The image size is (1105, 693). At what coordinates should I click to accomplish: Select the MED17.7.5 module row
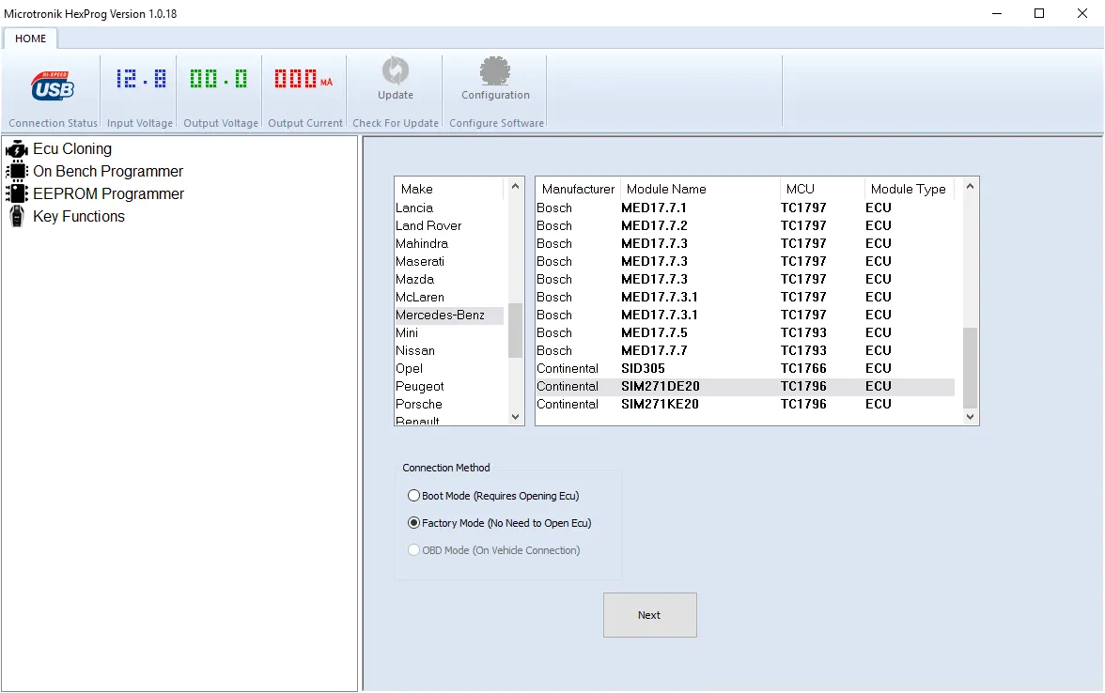(x=745, y=332)
